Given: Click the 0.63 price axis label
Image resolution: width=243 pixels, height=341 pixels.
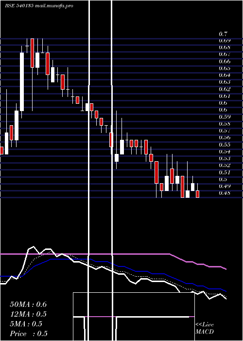Looking at the screenshot, I should (x=225, y=82).
